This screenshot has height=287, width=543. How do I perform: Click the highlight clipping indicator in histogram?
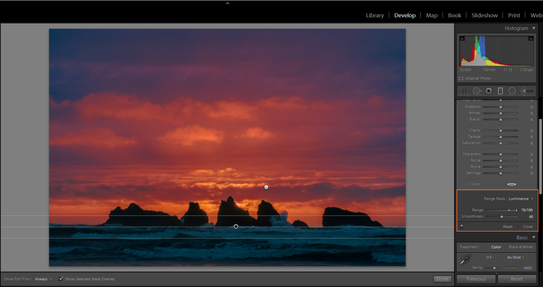pos(531,39)
